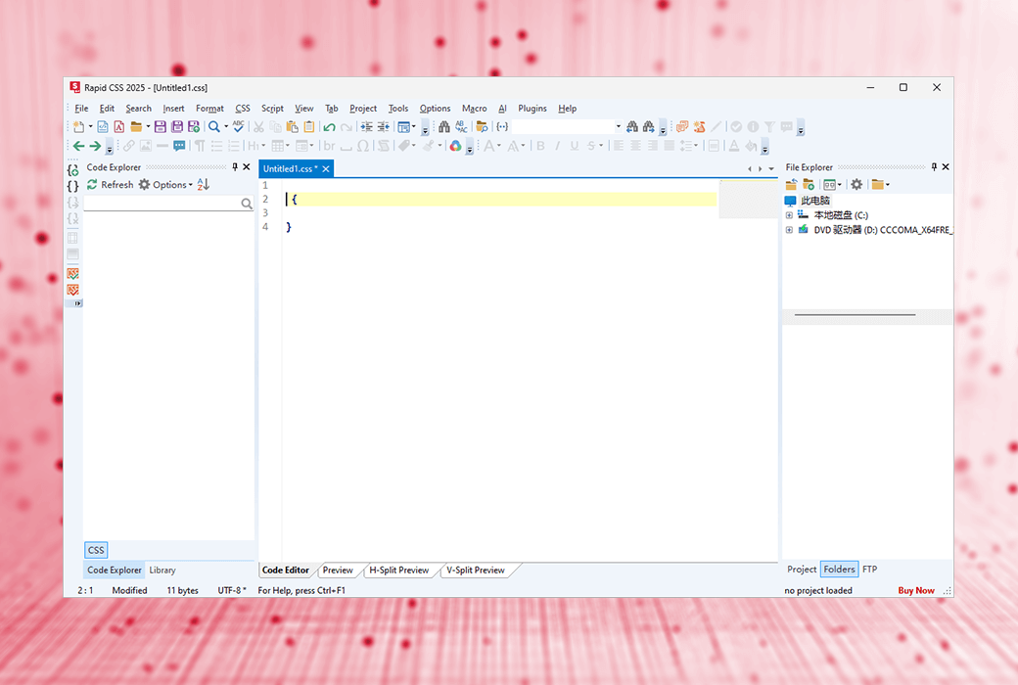The image size is (1018, 685).
Task: Switch to the H-Split Preview tab
Action: coord(398,571)
